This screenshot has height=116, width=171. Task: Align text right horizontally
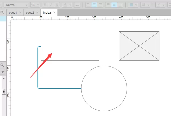[100, 5]
